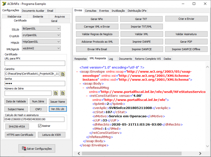Click the Importar TXT/XML button

tap(142, 26)
